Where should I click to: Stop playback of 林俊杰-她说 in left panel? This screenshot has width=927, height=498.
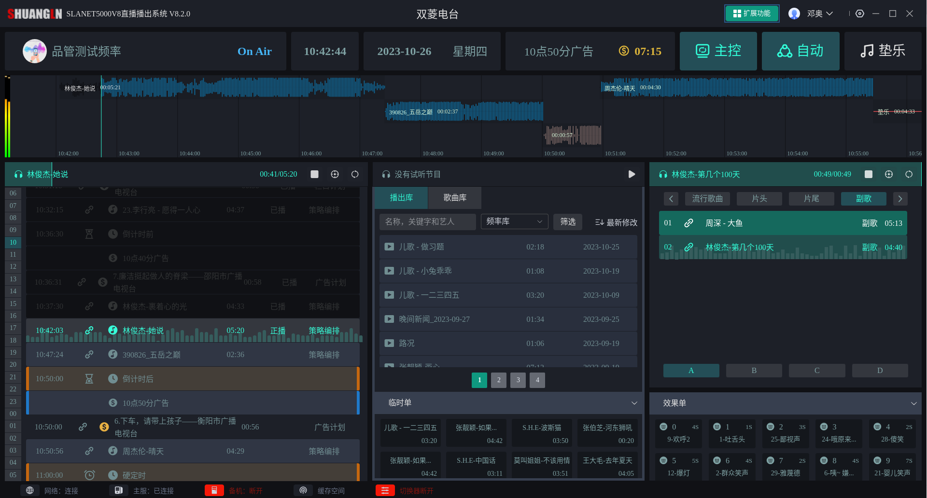coord(314,174)
